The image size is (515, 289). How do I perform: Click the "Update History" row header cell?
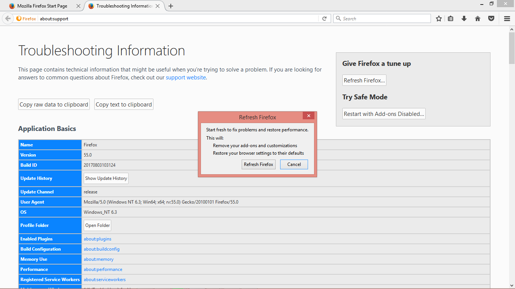50,178
